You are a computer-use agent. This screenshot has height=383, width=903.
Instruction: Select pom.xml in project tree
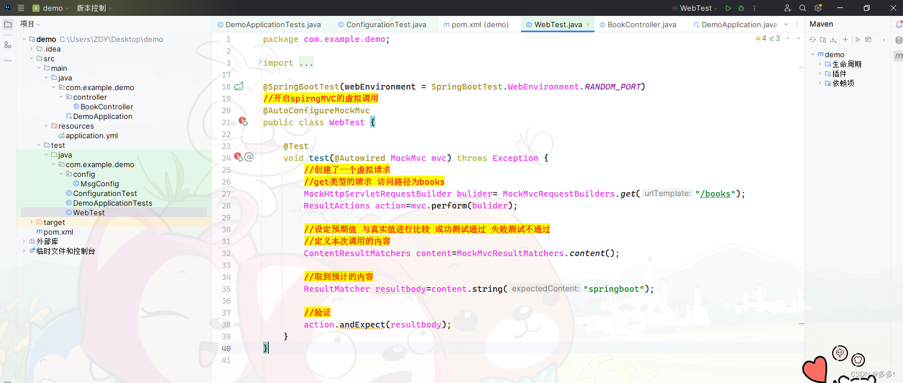pos(58,232)
